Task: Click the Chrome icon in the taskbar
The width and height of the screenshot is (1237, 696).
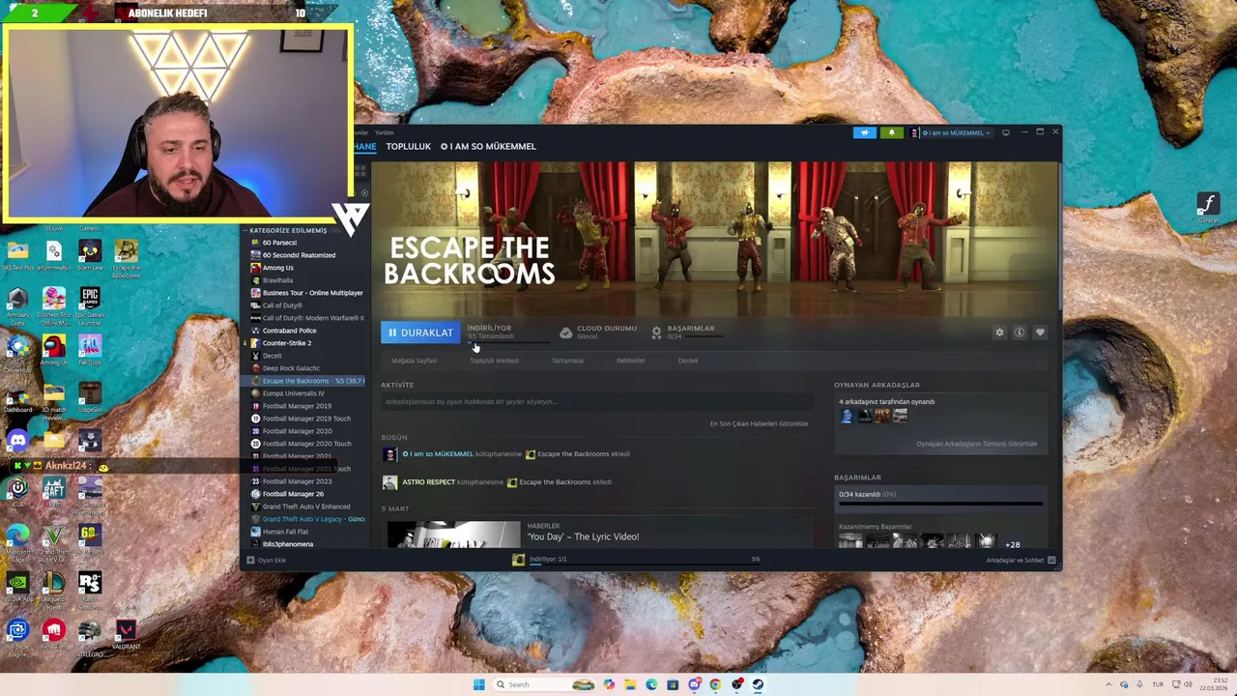Action: tap(715, 684)
